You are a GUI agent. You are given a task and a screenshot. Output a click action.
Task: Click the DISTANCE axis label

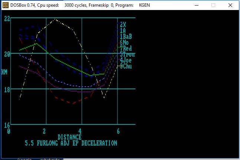69,137
